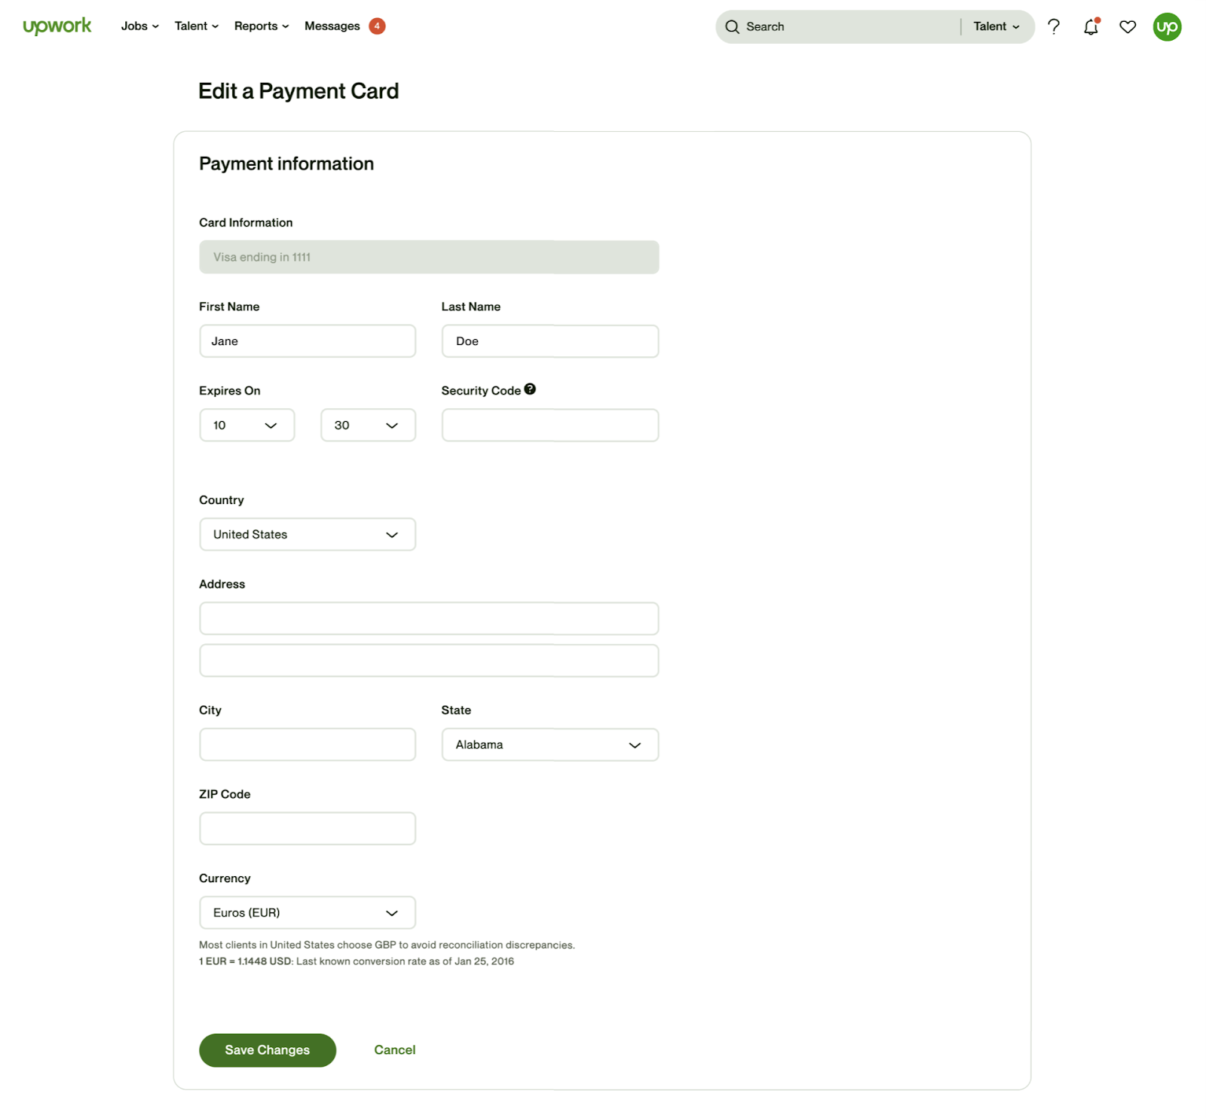Open the Reports menu
The width and height of the screenshot is (1206, 1118).
click(x=261, y=26)
